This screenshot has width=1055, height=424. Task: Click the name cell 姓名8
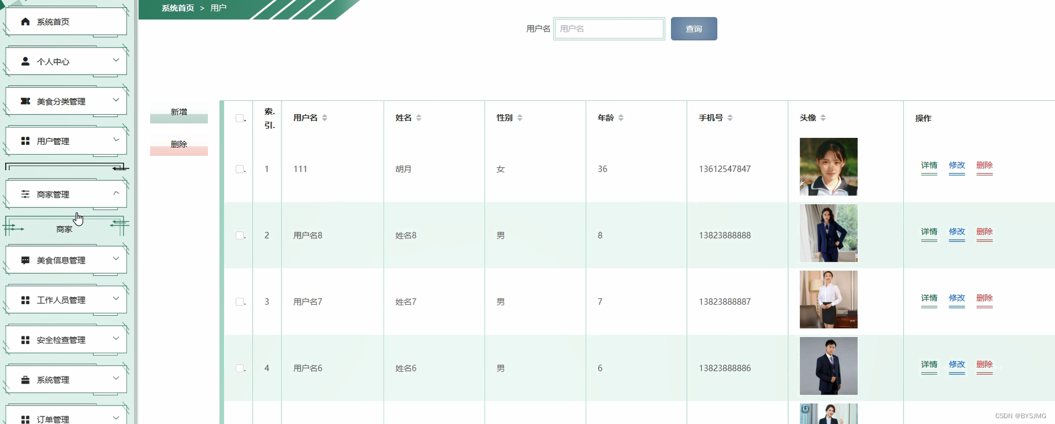coord(406,235)
